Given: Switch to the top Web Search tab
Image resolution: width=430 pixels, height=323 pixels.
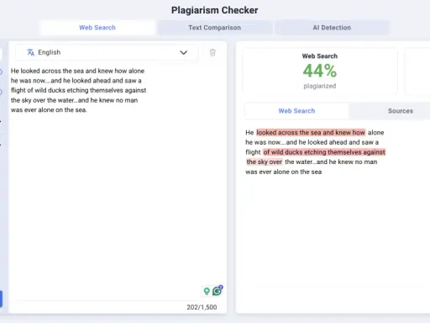Looking at the screenshot, I should click(x=97, y=28).
